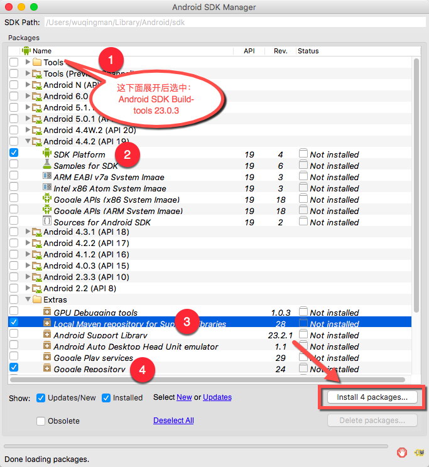Click the horizontal scrollbar of package list
The image size is (429, 467).
pos(207,380)
